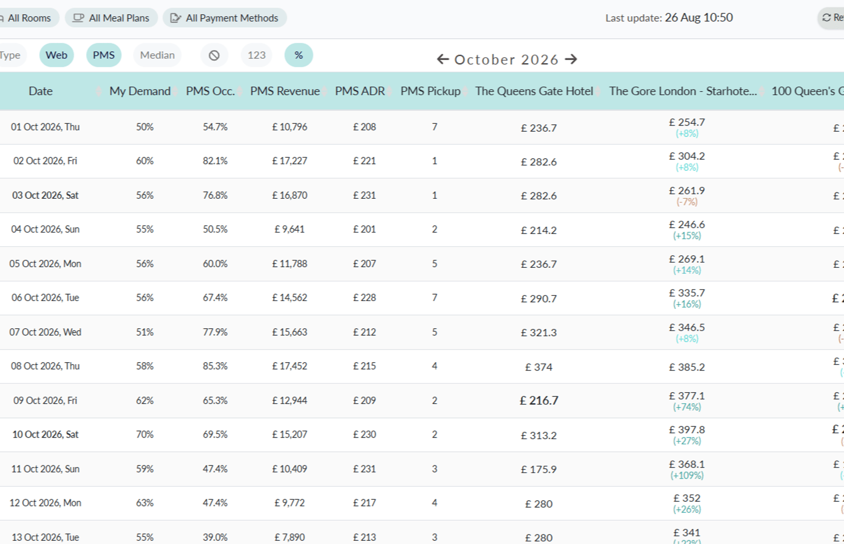Click the cup icon in All Meal Plans
This screenshot has height=544, width=844.
click(78, 18)
